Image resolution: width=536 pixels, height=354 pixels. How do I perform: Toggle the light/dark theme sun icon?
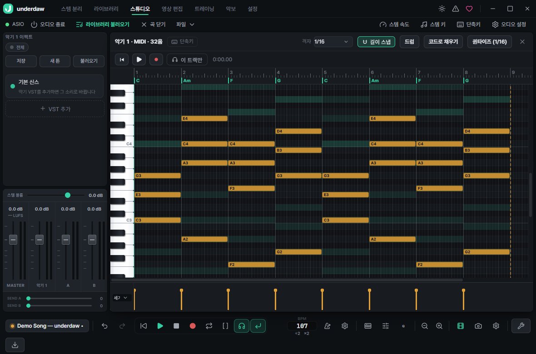[x=442, y=9]
